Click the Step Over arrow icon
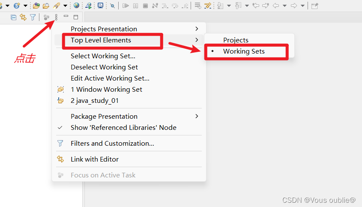This screenshot has width=362, height=207. 175,6
